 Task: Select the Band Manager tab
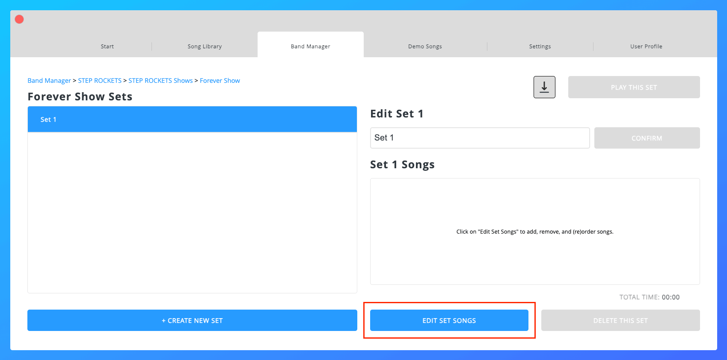click(310, 46)
